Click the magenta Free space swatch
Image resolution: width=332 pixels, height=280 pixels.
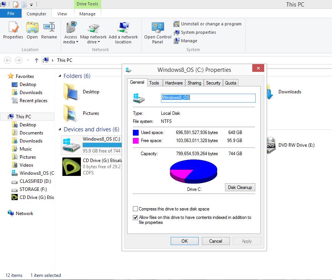(x=136, y=141)
